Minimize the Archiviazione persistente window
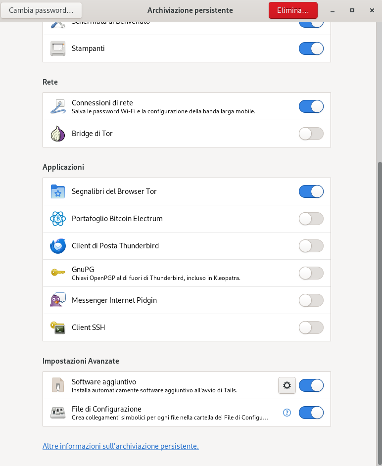The width and height of the screenshot is (382, 466). pos(333,11)
